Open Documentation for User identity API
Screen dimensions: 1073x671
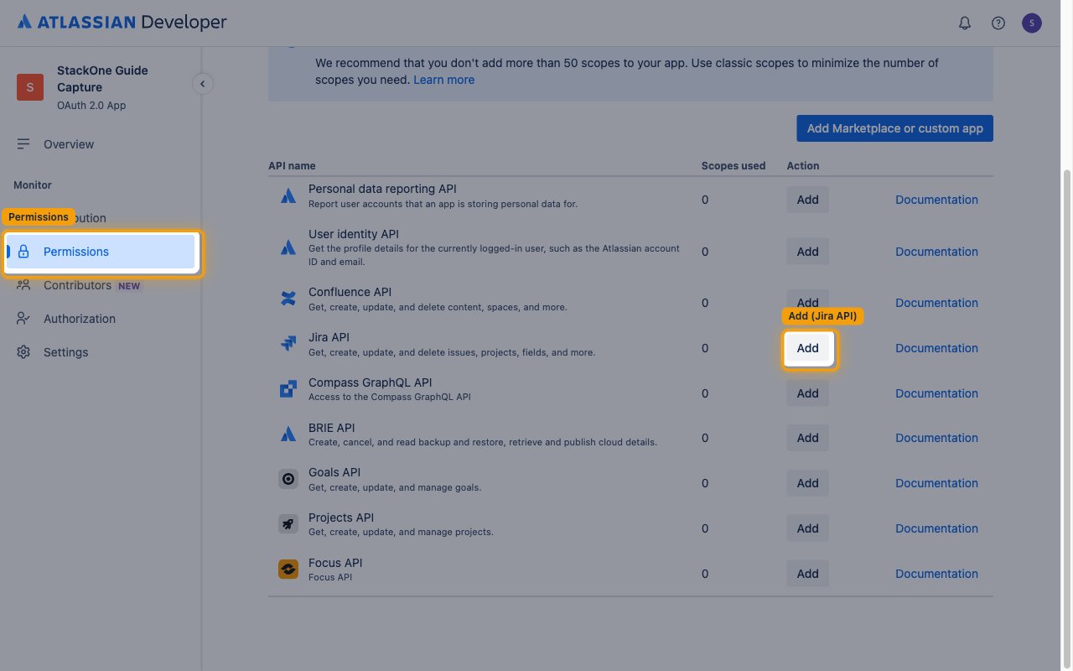pos(936,252)
